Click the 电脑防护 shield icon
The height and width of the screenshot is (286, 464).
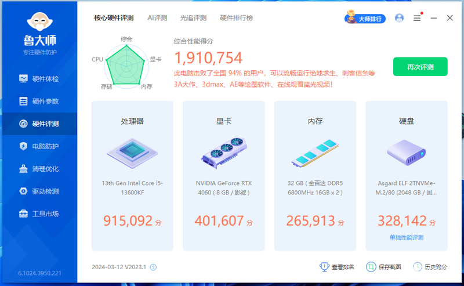(x=23, y=146)
